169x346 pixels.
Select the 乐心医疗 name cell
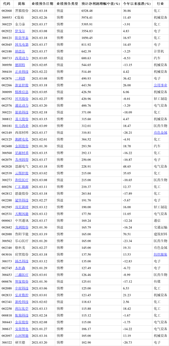(x=22, y=241)
